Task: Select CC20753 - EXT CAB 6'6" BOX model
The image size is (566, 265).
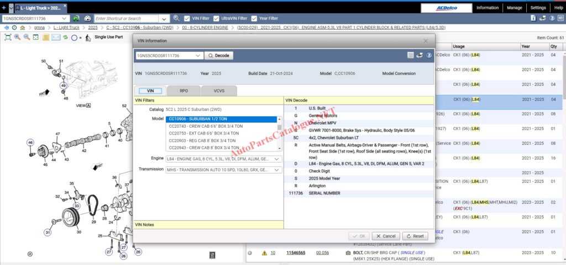Action: (x=221, y=133)
